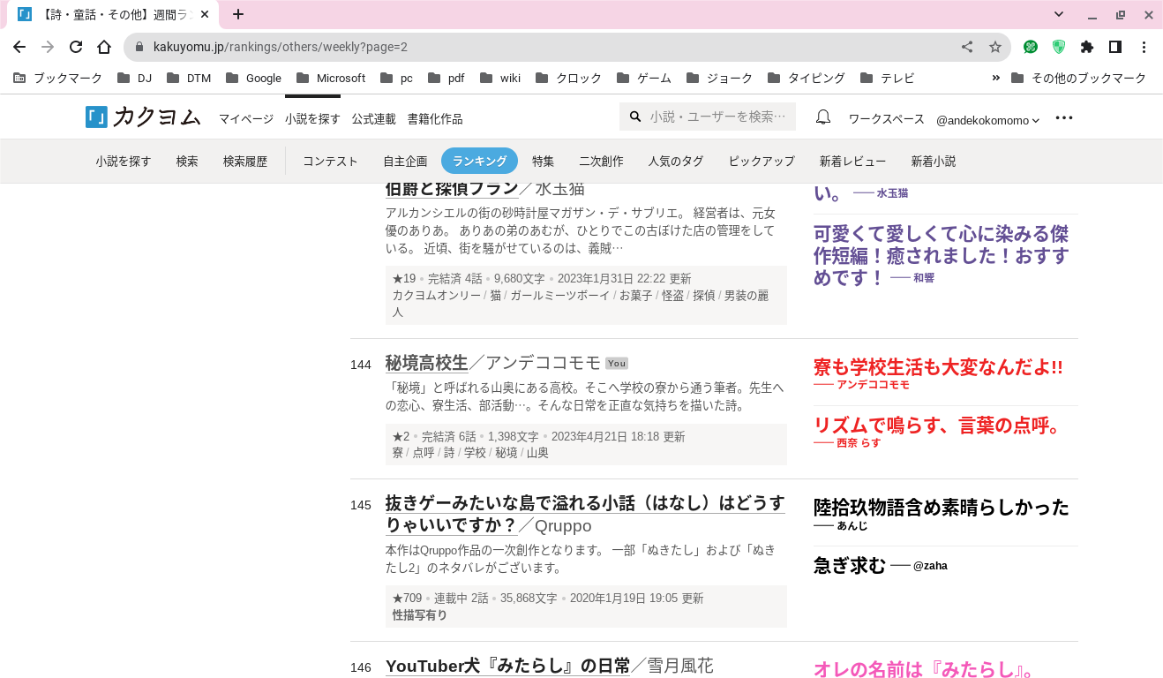Open the 二次創作 menu item
The width and height of the screenshot is (1163, 678).
click(601, 161)
